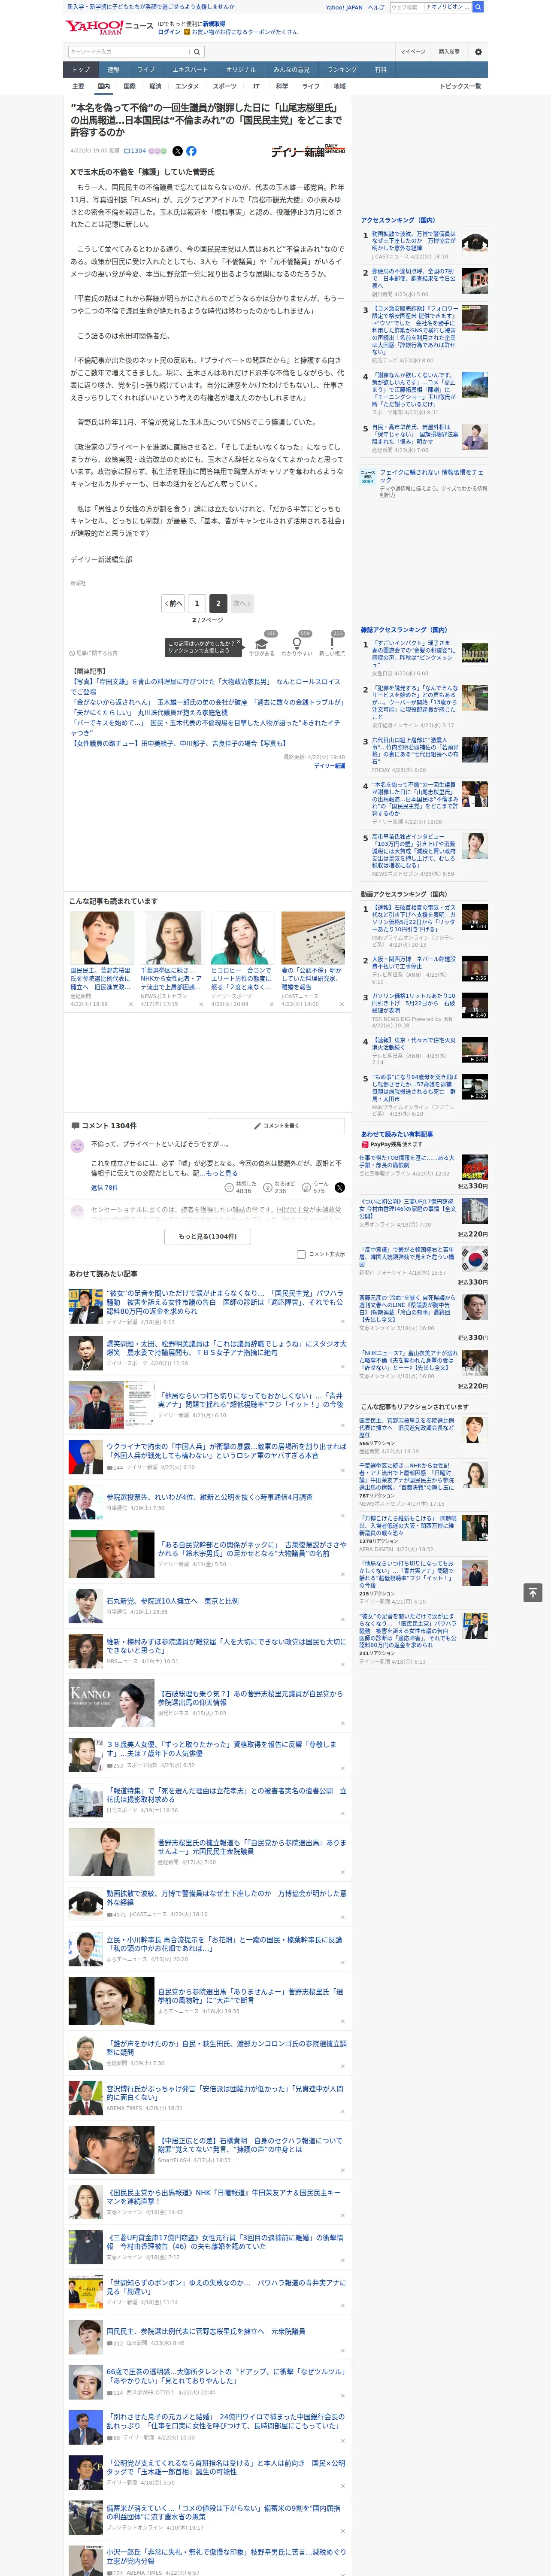
Task: Open ウクライナで拘束の「中国人兵」 article
Action: point(226,1451)
